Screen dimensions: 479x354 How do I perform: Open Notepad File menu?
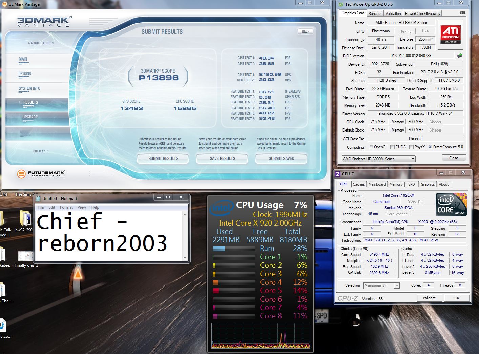41,207
